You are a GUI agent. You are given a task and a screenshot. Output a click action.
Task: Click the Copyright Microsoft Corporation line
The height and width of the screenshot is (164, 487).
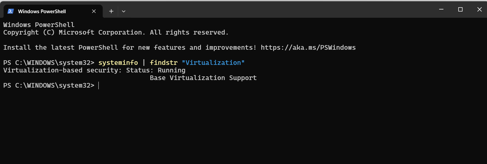point(116,32)
